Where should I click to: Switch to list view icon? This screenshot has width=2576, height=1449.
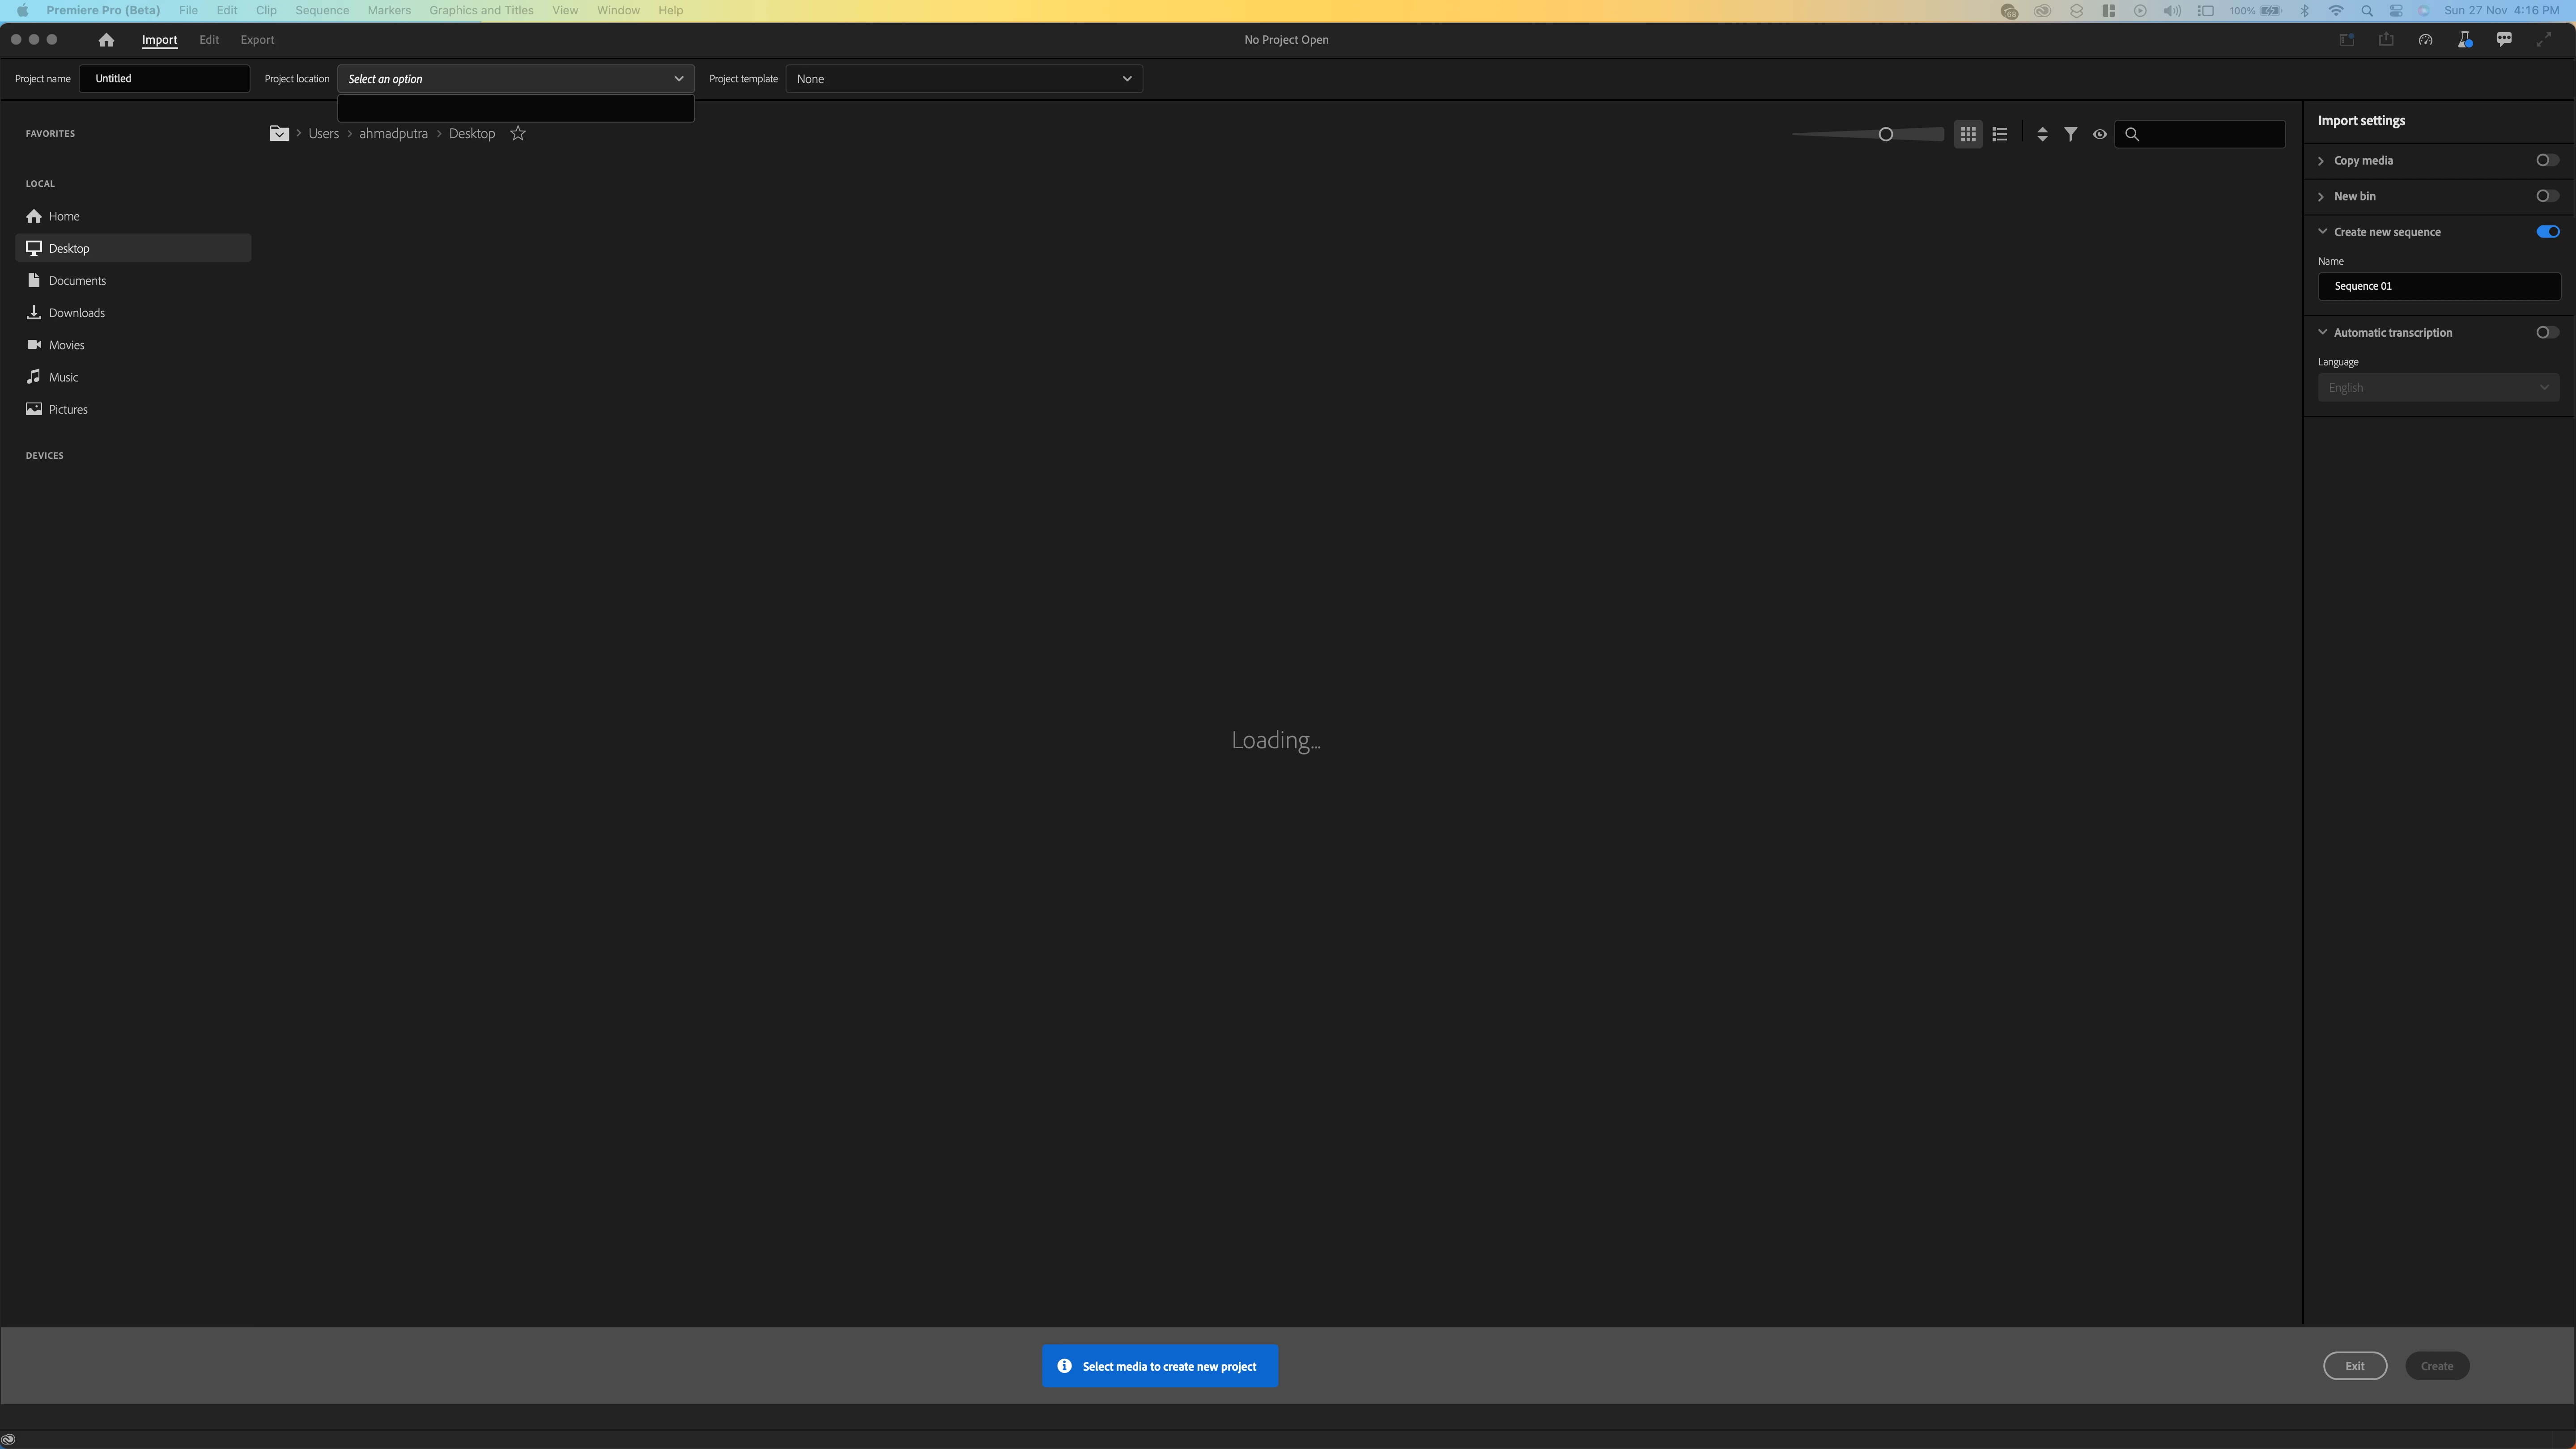1999,134
